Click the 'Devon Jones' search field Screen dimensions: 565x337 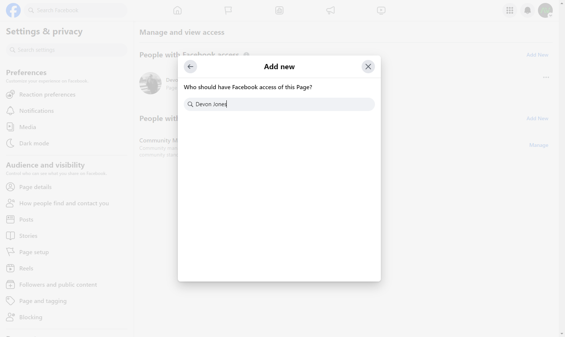[x=279, y=104]
